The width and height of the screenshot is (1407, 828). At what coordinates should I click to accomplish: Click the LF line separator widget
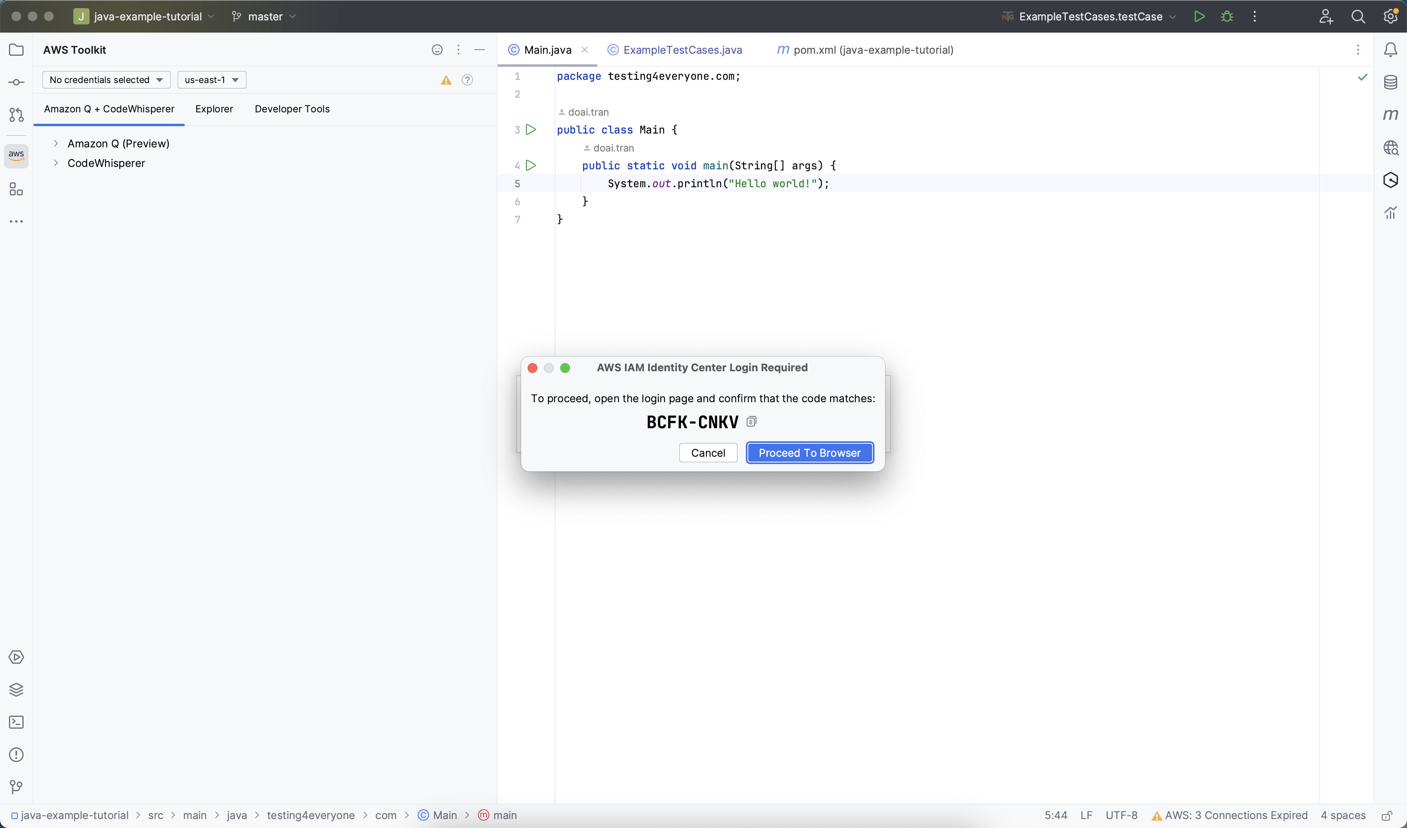pyautogui.click(x=1086, y=815)
